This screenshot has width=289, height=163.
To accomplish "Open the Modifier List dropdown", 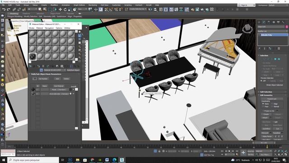I will pyautogui.click(x=273, y=31).
